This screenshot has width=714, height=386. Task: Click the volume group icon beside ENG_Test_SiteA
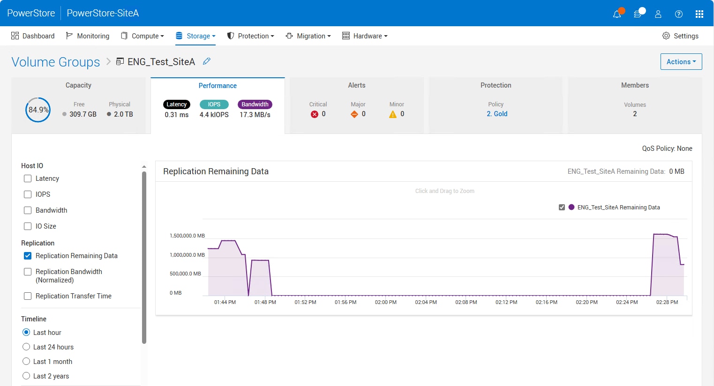tap(120, 61)
